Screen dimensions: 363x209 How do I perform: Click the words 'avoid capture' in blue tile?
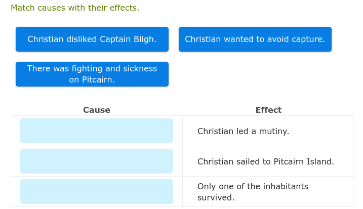[x=299, y=39]
